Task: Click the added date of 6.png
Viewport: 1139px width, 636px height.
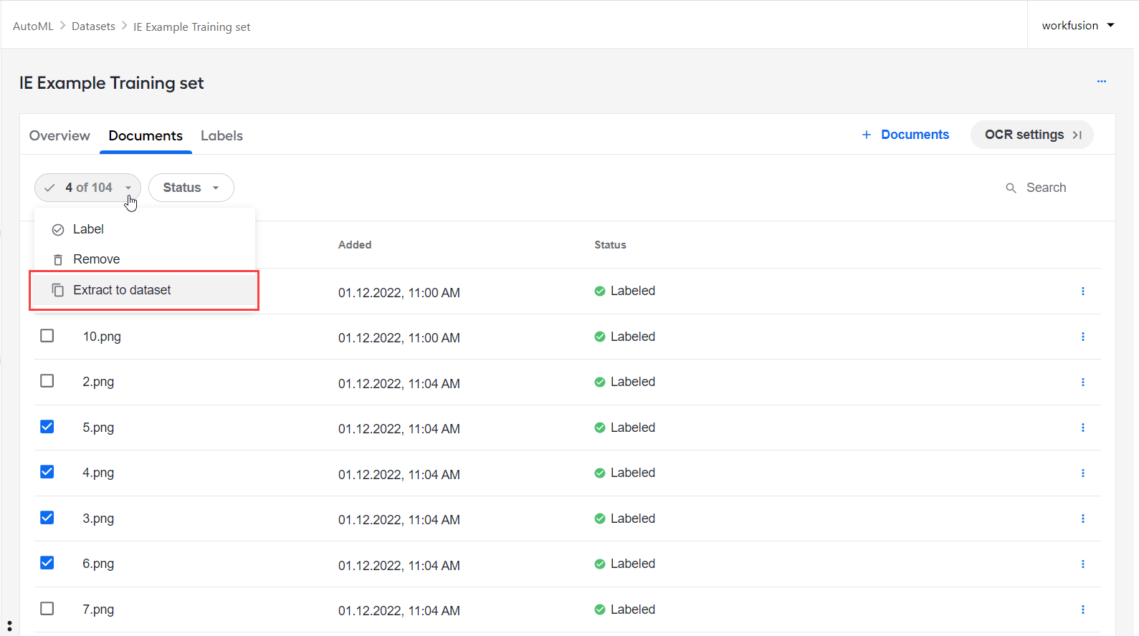Action: [x=399, y=566]
